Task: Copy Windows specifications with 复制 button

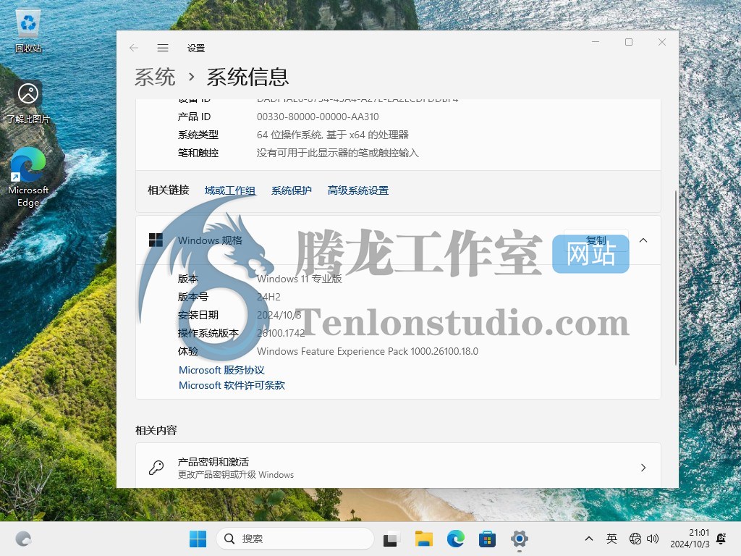Action: click(596, 240)
